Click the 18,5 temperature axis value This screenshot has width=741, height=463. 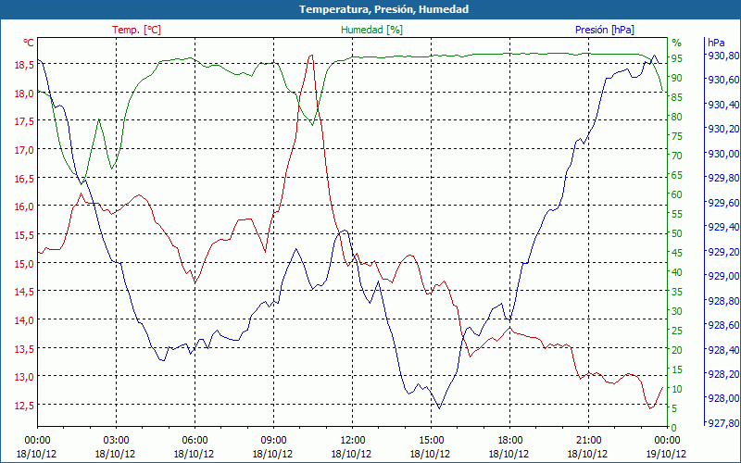coord(24,65)
